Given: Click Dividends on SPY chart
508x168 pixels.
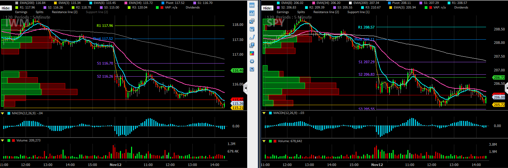Looking at the screenshot, I should click(x=461, y=7).
